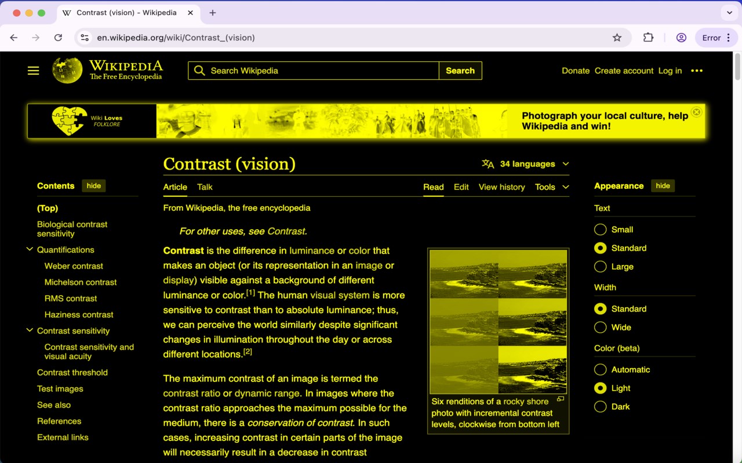Select Small text size
The width and height of the screenshot is (742, 463).
pyautogui.click(x=601, y=230)
